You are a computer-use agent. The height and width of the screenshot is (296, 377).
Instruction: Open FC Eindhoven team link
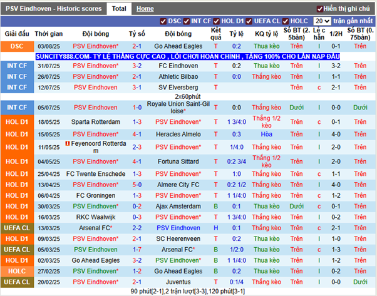click(x=178, y=66)
